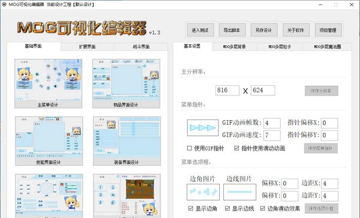Open 关于软件 about dialog button
Viewport: 360px width, 218px height.
tap(296, 30)
